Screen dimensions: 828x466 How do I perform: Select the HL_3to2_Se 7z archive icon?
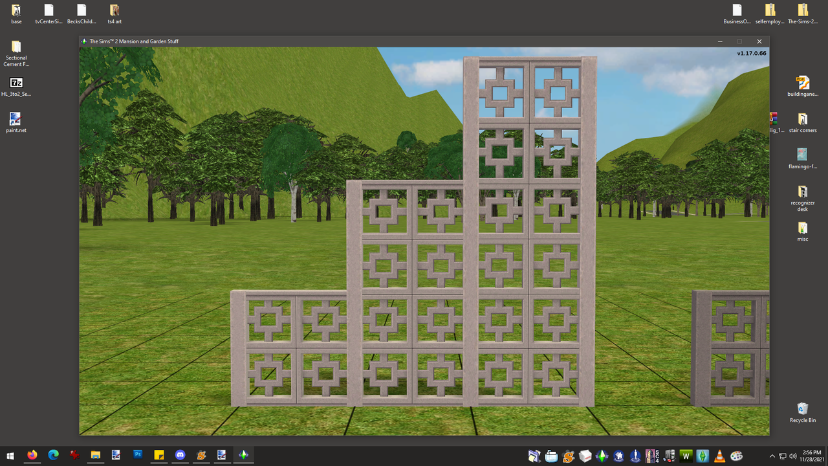(16, 87)
